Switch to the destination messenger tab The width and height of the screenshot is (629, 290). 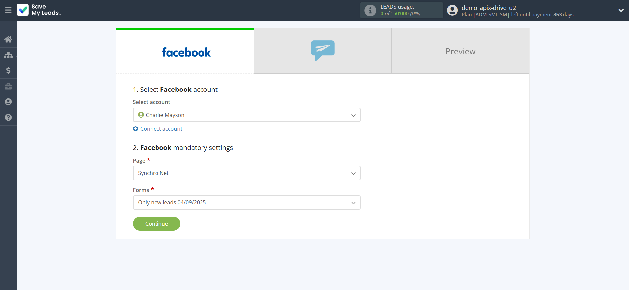tap(323, 51)
